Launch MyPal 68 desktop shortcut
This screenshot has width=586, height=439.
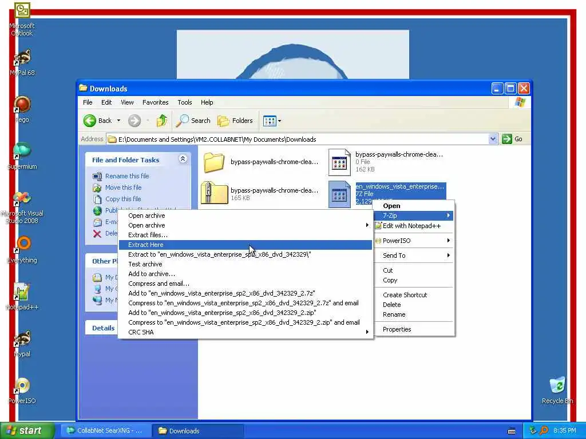click(22, 58)
